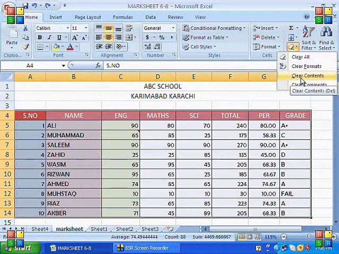The image size is (339, 254).
Task: Click the Fill down-arrow icon
Action: pyautogui.click(x=291, y=38)
